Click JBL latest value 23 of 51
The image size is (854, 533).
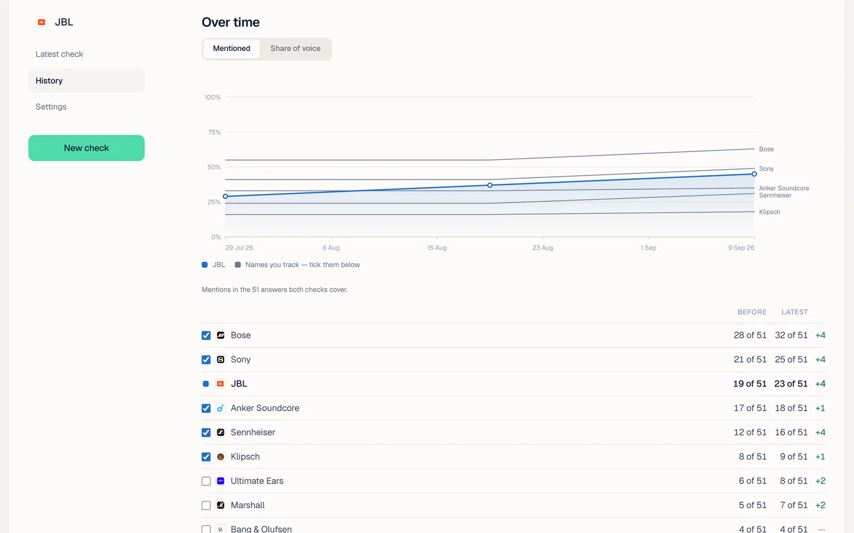pyautogui.click(x=791, y=384)
